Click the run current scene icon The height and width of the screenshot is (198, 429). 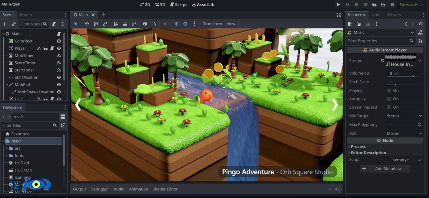tap(375, 5)
